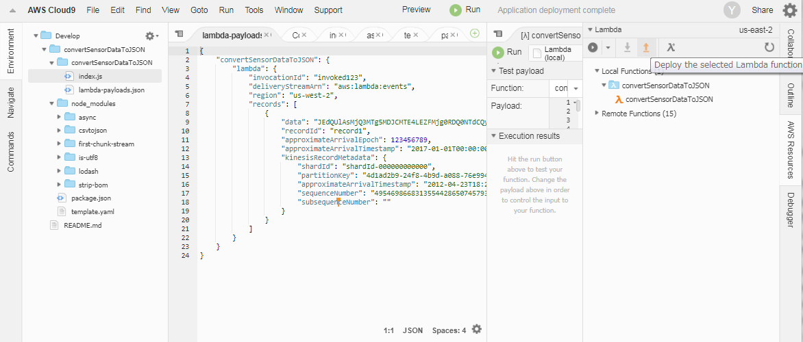Collapse the Local Functions group

(x=597, y=71)
